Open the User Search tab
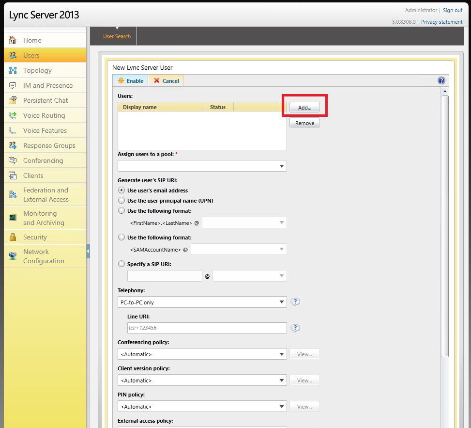The width and height of the screenshot is (471, 428). tap(117, 36)
